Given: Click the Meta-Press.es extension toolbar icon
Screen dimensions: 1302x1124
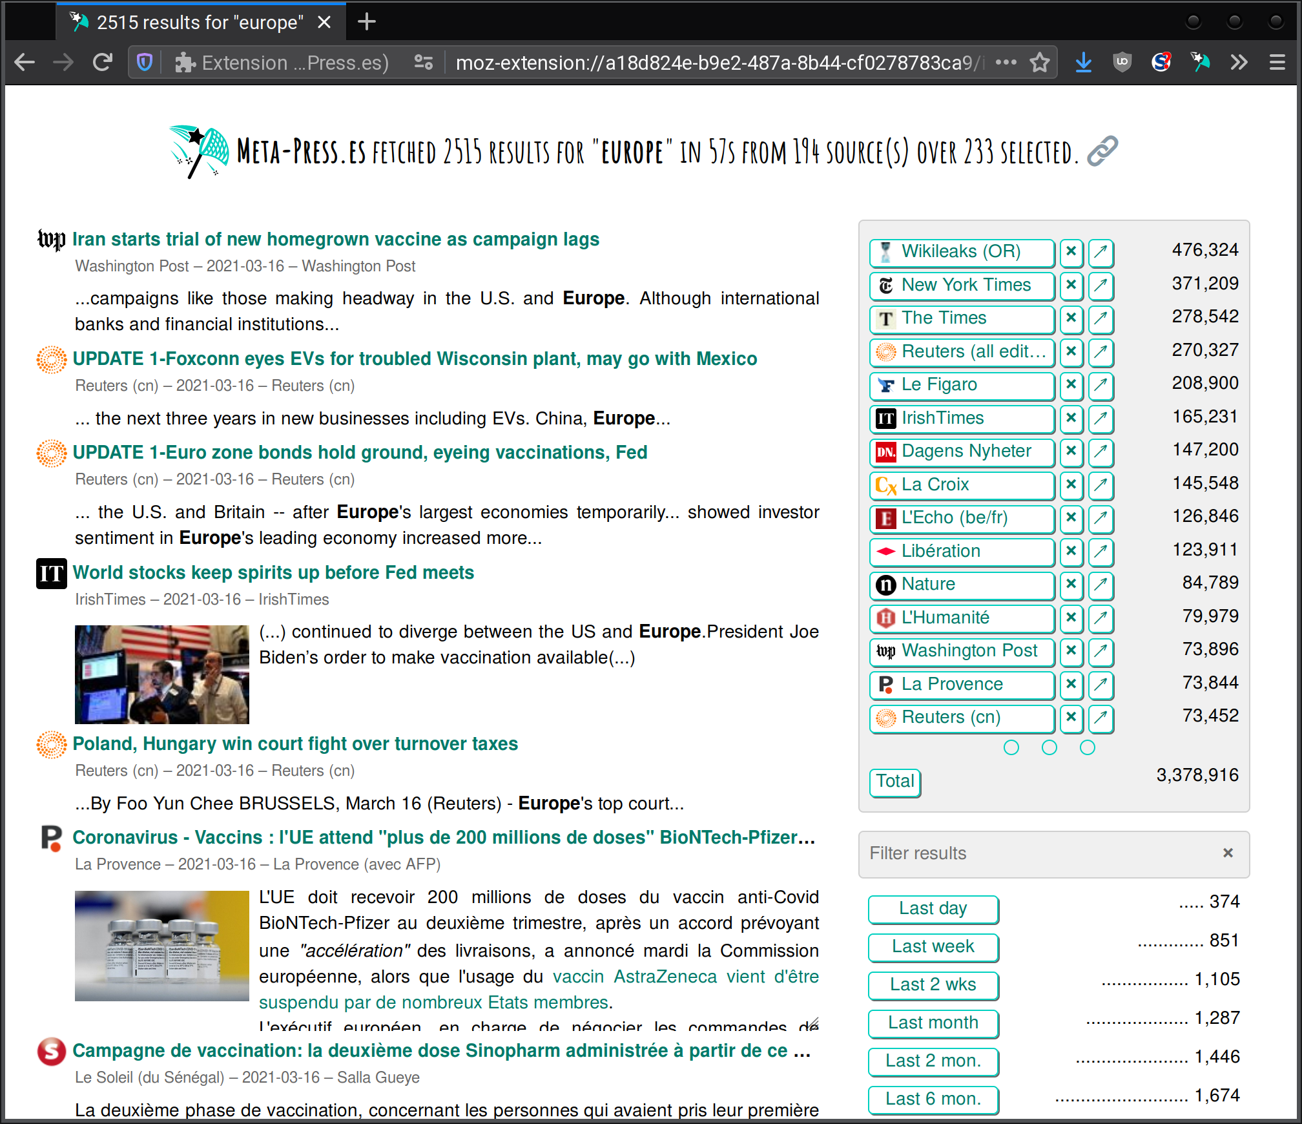Looking at the screenshot, I should 1200,63.
